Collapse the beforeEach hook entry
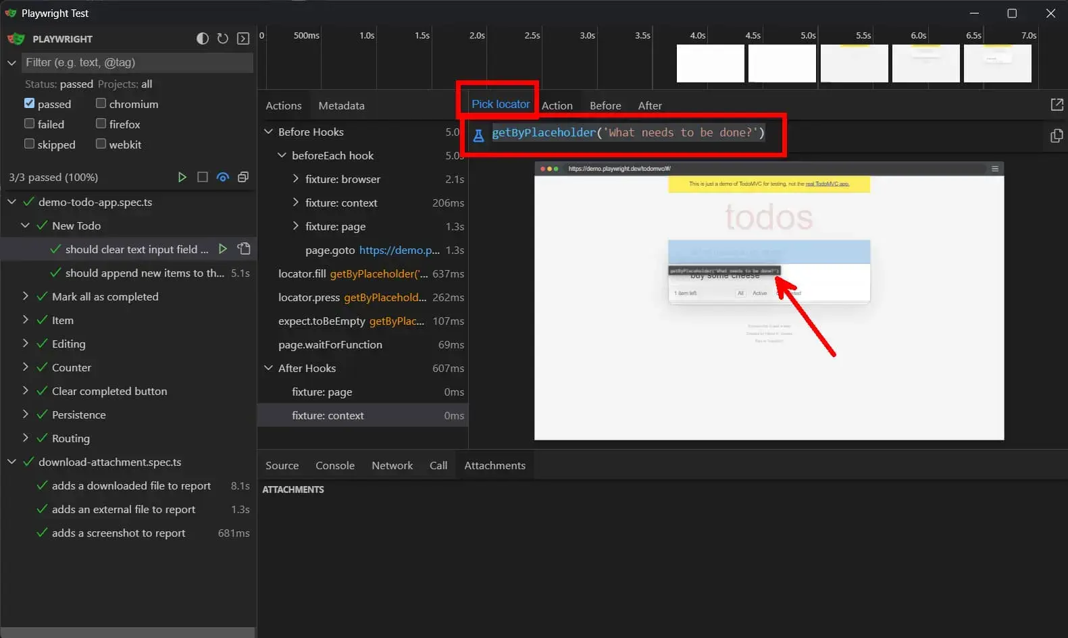The height and width of the screenshot is (638, 1068). pos(282,155)
